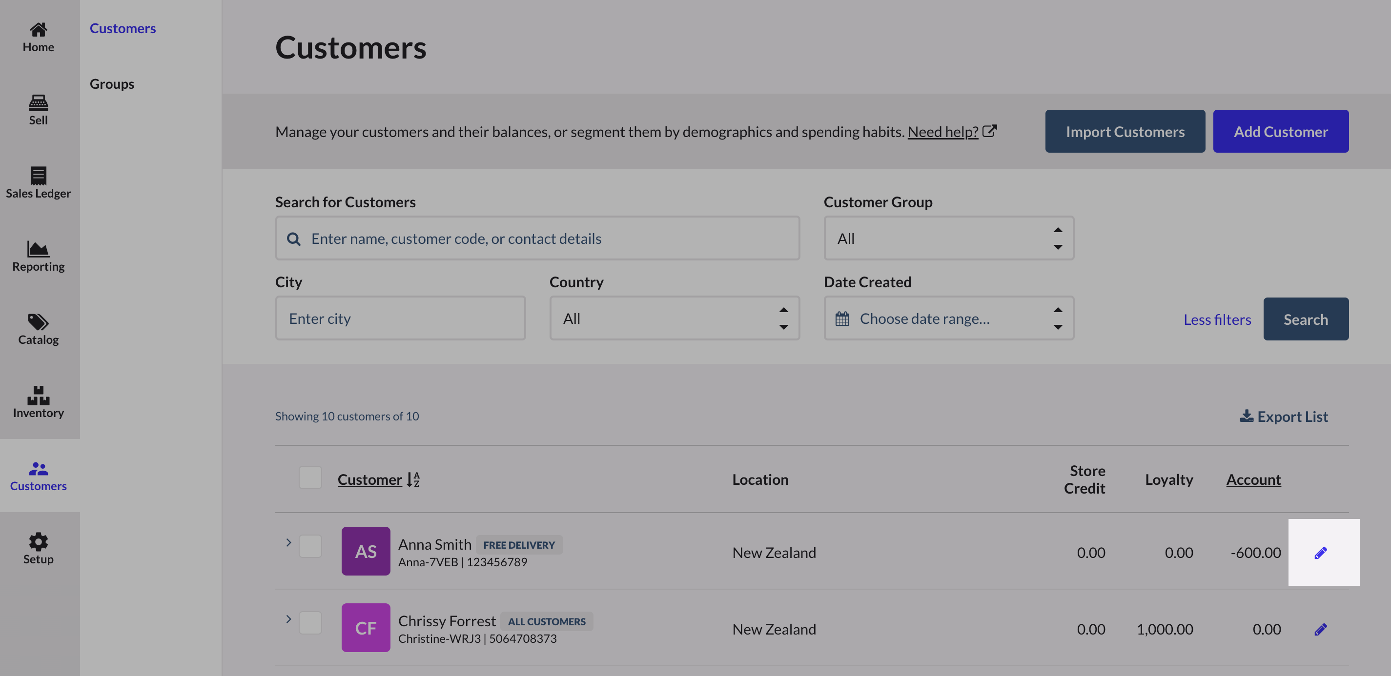Open the Country dropdown
Viewport: 1391px width, 676px height.
pyautogui.click(x=674, y=318)
